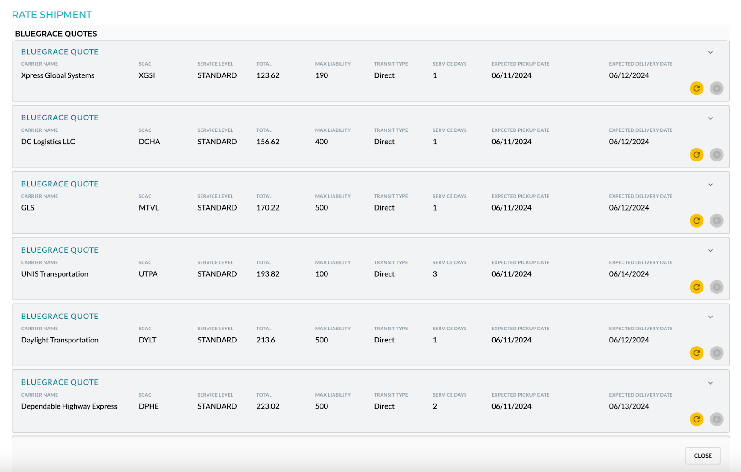
Task: Add the Daylight Transportation quote
Action: (716, 353)
